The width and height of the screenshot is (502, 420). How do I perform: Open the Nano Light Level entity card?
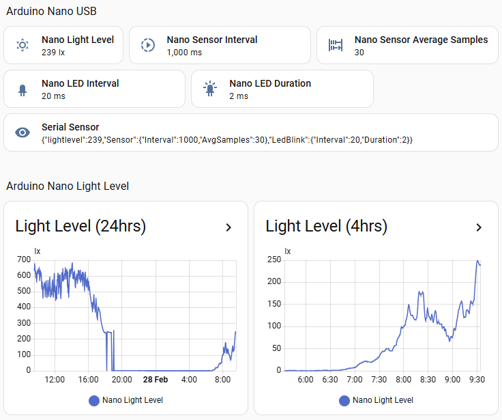tap(63, 45)
